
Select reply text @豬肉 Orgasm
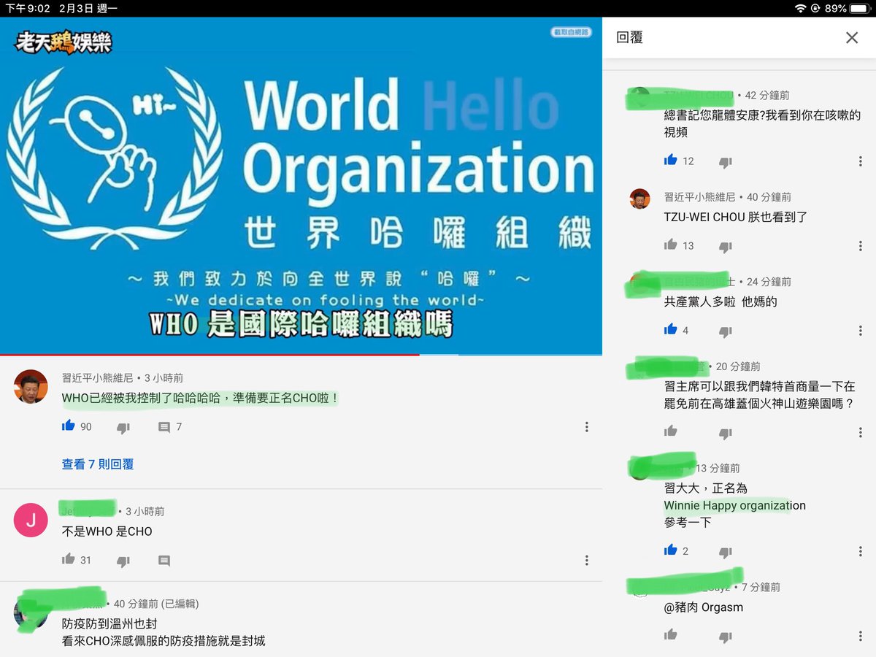(x=704, y=607)
